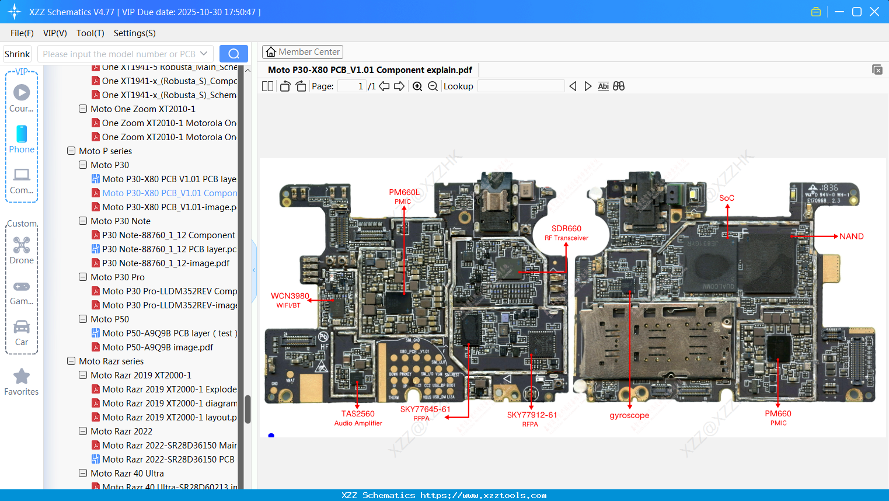Click the Shrink button
889x501 pixels.
pos(17,53)
